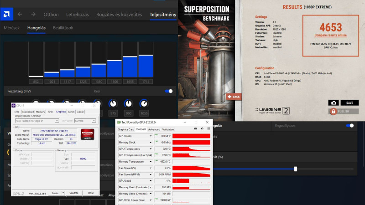Take a GPU-Z screenshot with camera icon
365x205 pixels.
pyautogui.click(x=196, y=128)
